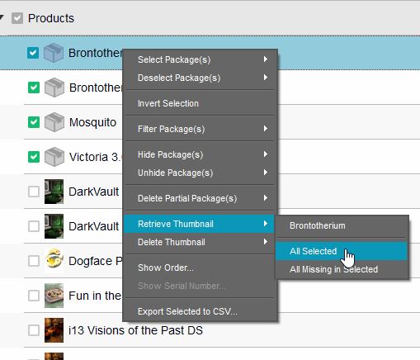Click the blue package icon in highlighted Brontotherium row

(54, 53)
